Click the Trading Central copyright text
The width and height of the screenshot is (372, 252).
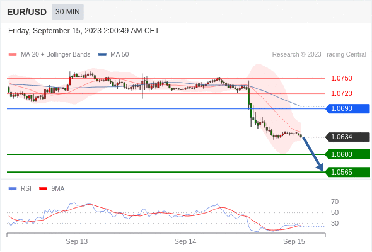point(319,55)
